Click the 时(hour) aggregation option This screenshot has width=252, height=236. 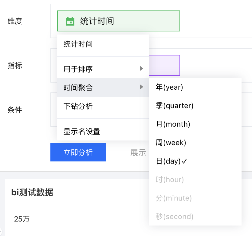coord(170,180)
